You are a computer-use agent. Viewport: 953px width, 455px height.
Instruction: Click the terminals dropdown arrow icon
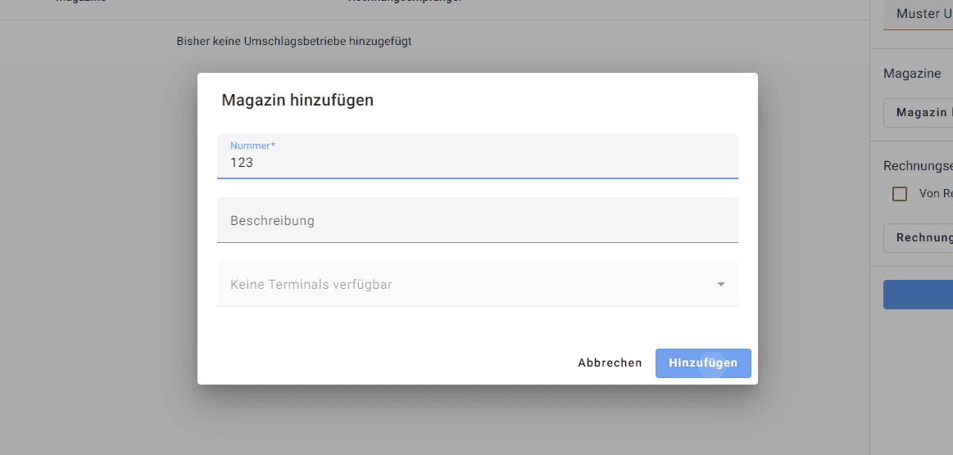click(x=721, y=284)
